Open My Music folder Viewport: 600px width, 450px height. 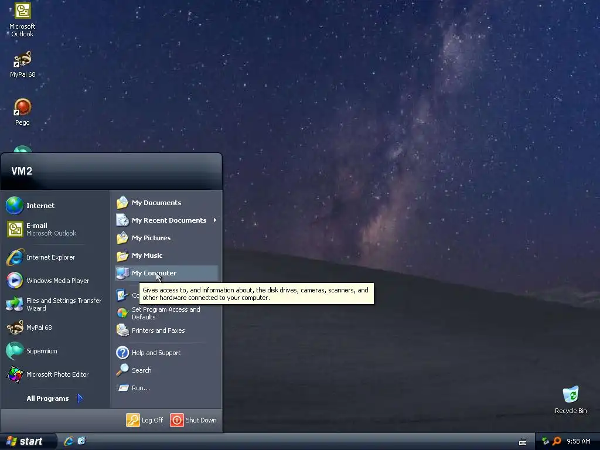tap(166, 255)
